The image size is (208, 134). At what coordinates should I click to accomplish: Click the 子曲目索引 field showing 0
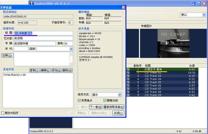click(x=71, y=23)
